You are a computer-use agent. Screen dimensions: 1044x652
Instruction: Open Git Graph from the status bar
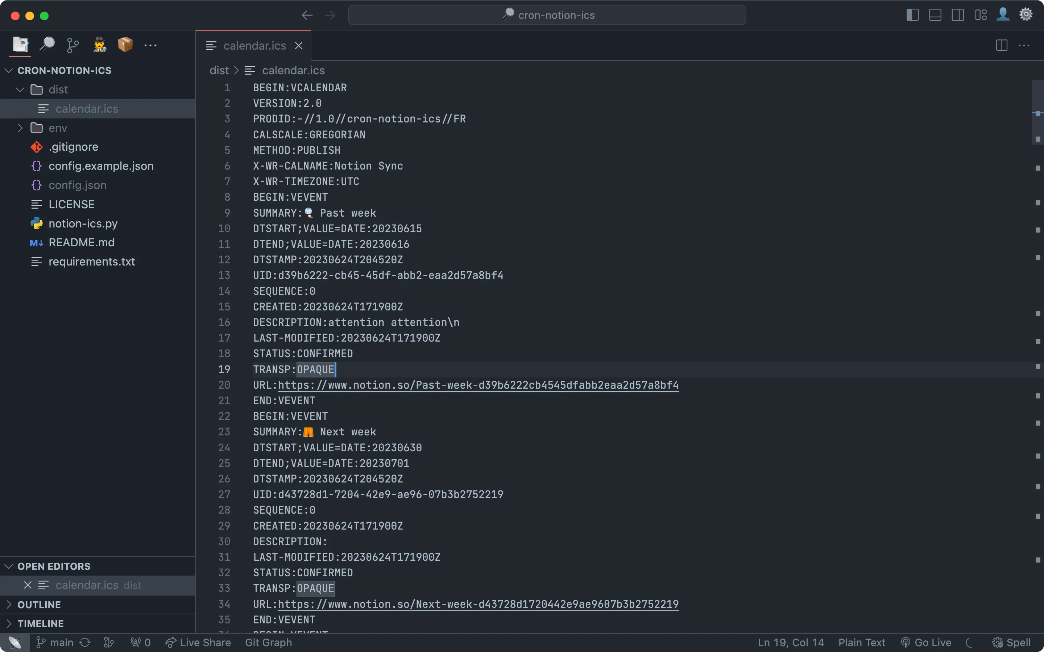click(268, 643)
